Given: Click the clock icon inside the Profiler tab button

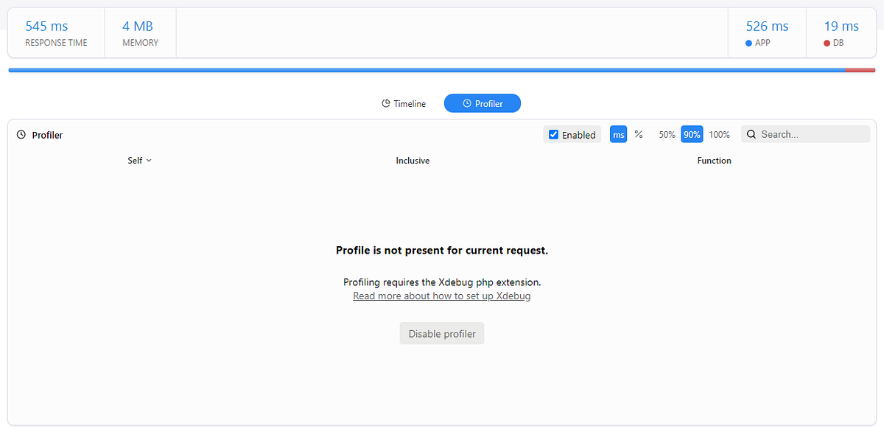Looking at the screenshot, I should coord(466,103).
